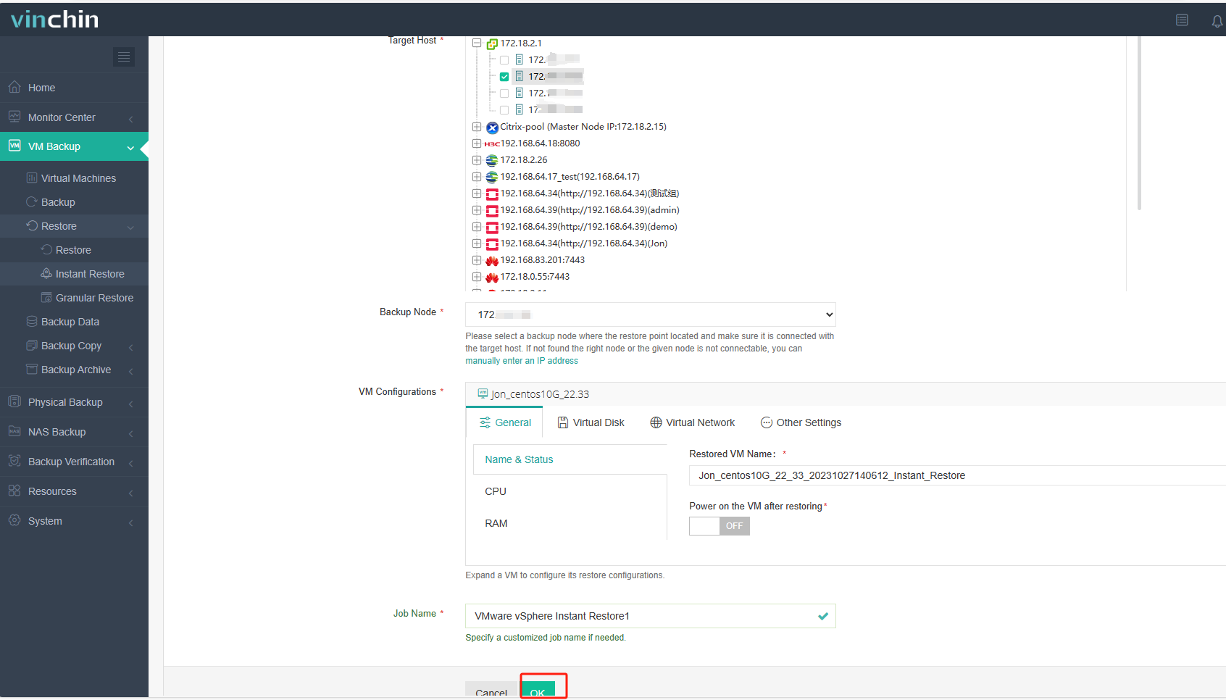
Task: Click the Restored VM Name field
Action: tap(957, 475)
